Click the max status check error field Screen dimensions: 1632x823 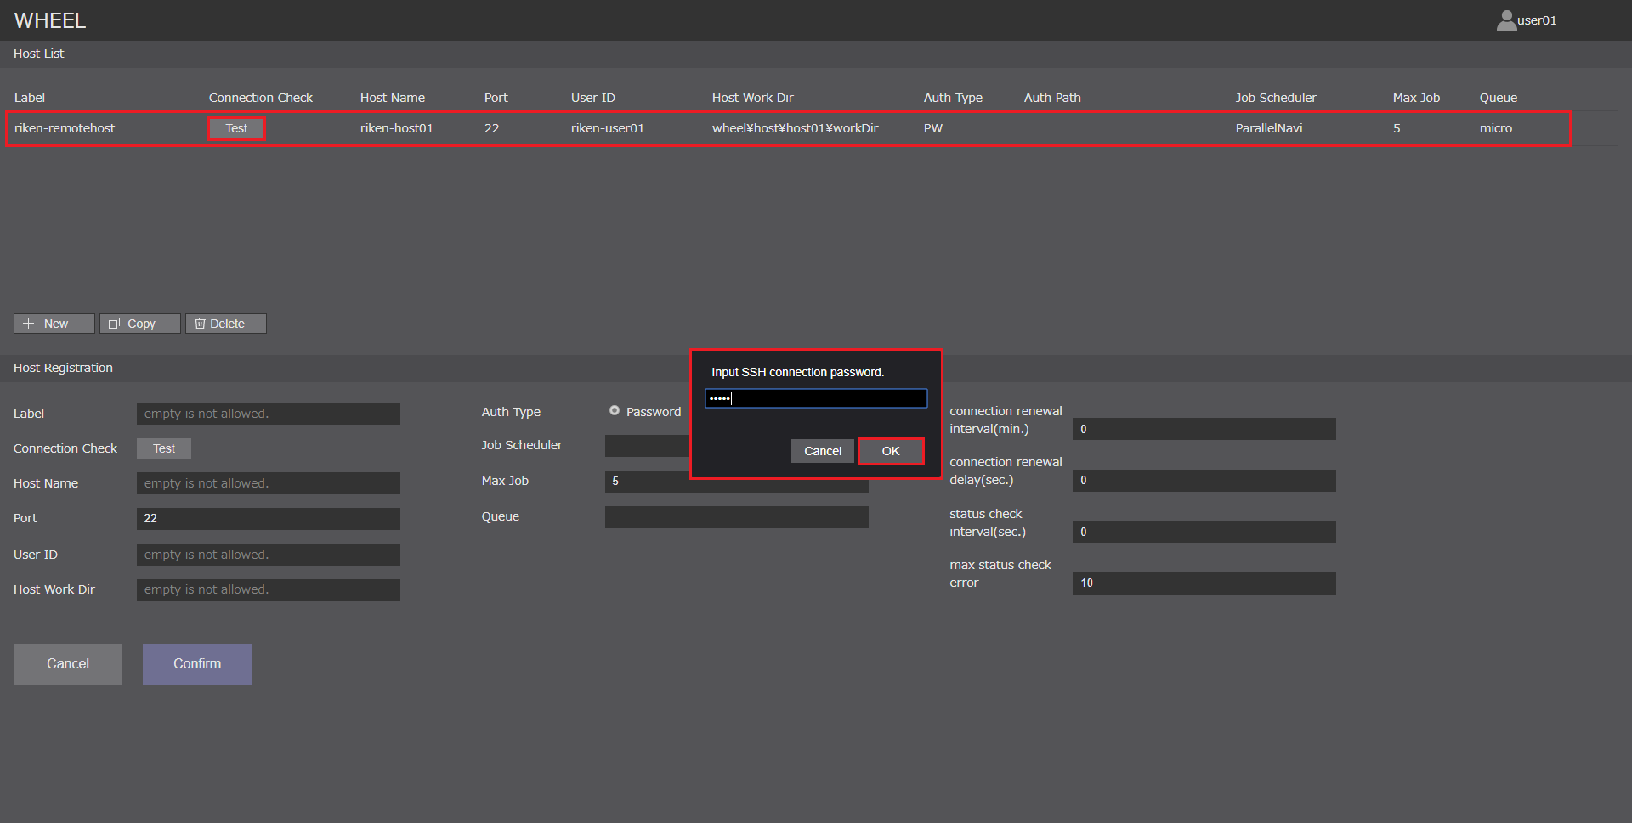click(x=1204, y=583)
